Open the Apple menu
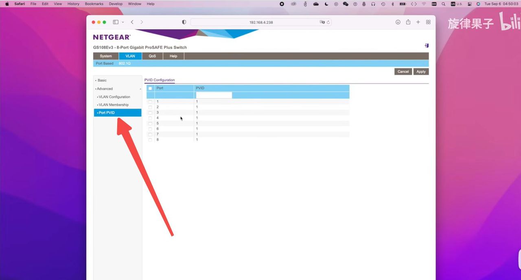Image resolution: width=521 pixels, height=280 pixels. pyautogui.click(x=7, y=4)
